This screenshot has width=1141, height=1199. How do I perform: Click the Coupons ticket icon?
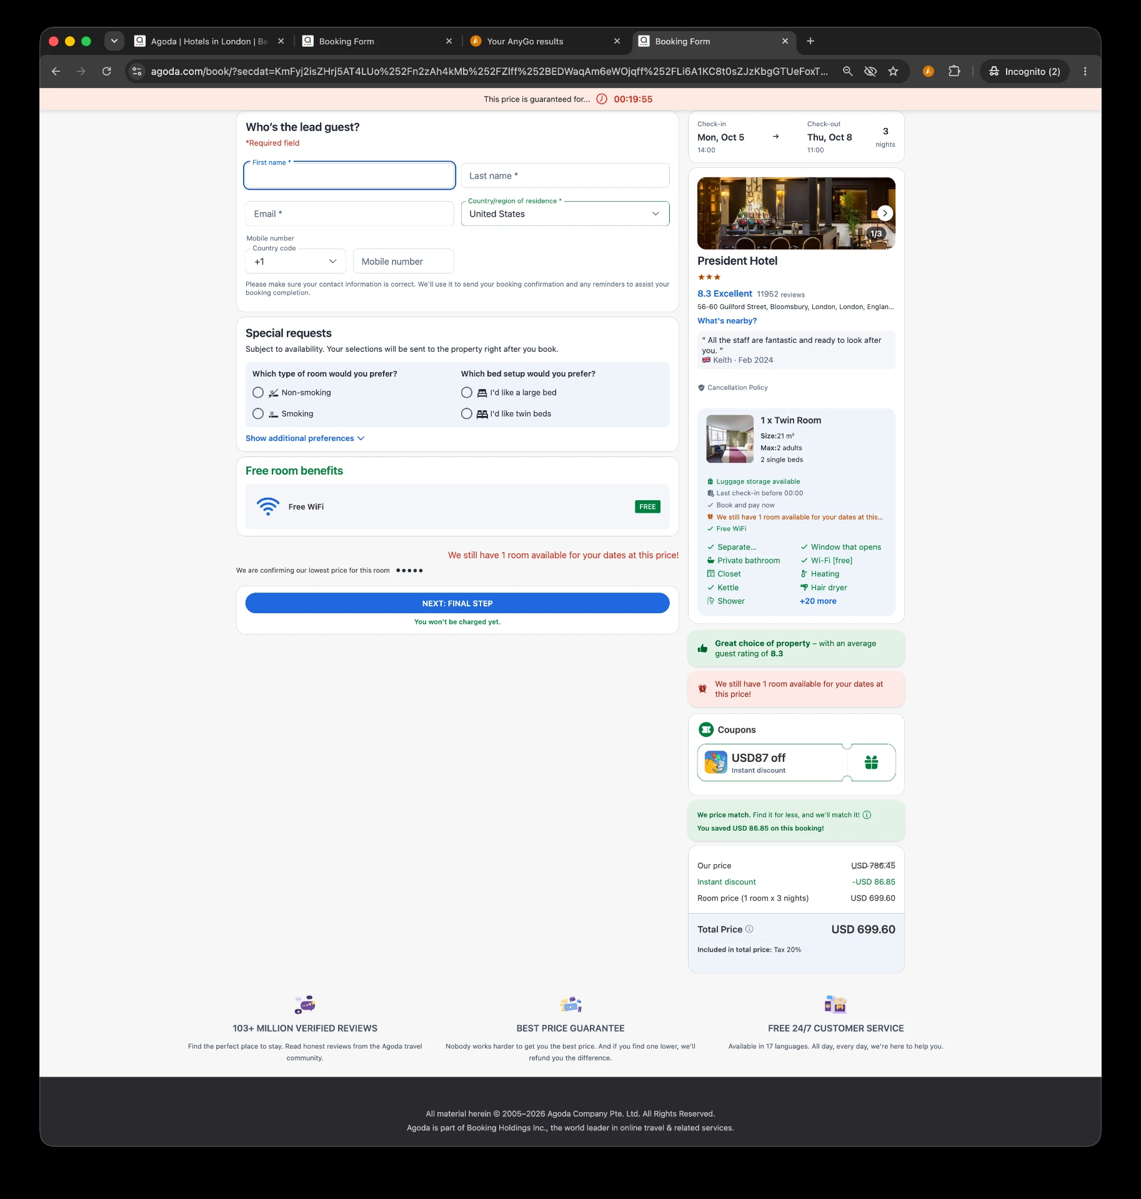(x=706, y=729)
